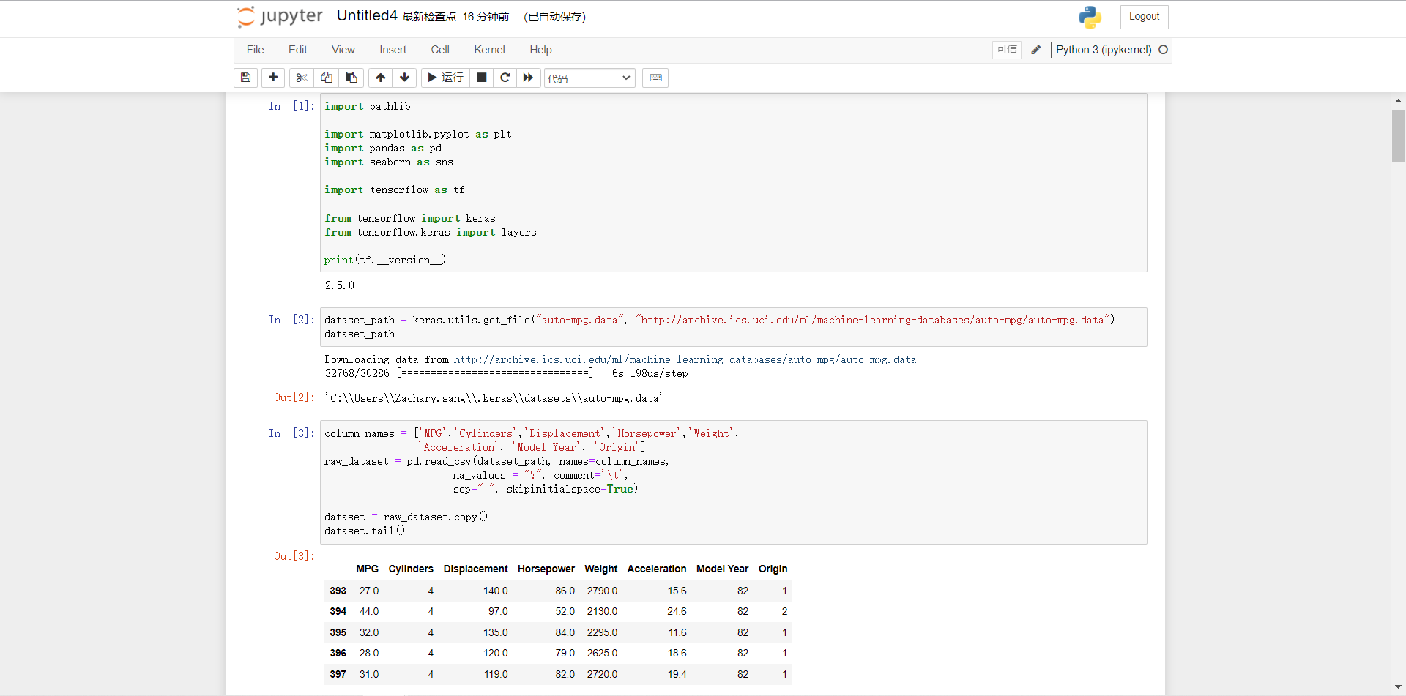Open the View menu
The height and width of the screenshot is (696, 1406).
coord(343,50)
